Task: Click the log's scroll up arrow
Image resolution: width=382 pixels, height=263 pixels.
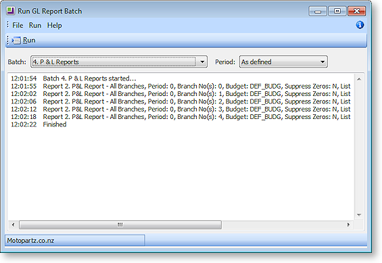Action: (359, 79)
